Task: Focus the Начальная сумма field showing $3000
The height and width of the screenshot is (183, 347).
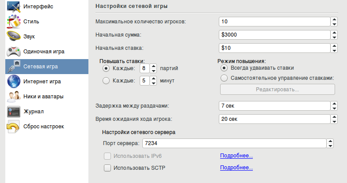Action: coord(275,35)
